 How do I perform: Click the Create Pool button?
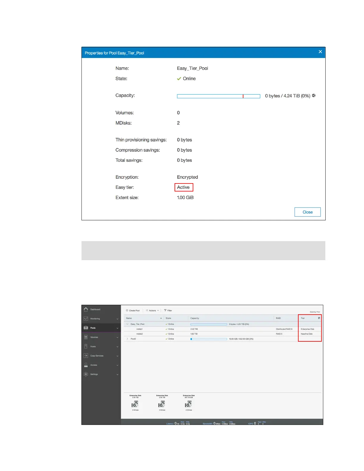coord(133,310)
